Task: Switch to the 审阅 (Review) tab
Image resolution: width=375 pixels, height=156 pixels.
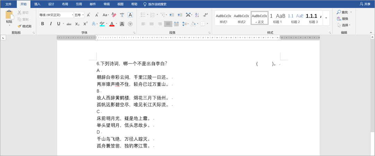Action: (107, 4)
